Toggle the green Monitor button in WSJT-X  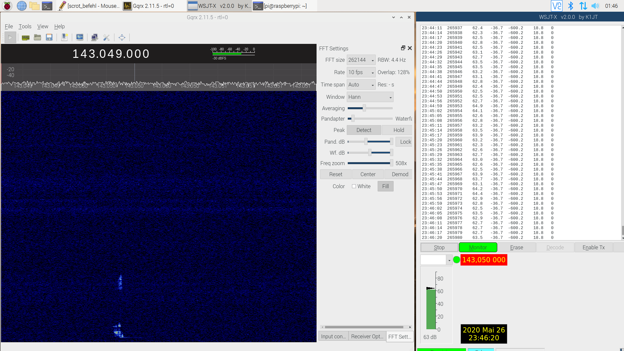(x=478, y=247)
